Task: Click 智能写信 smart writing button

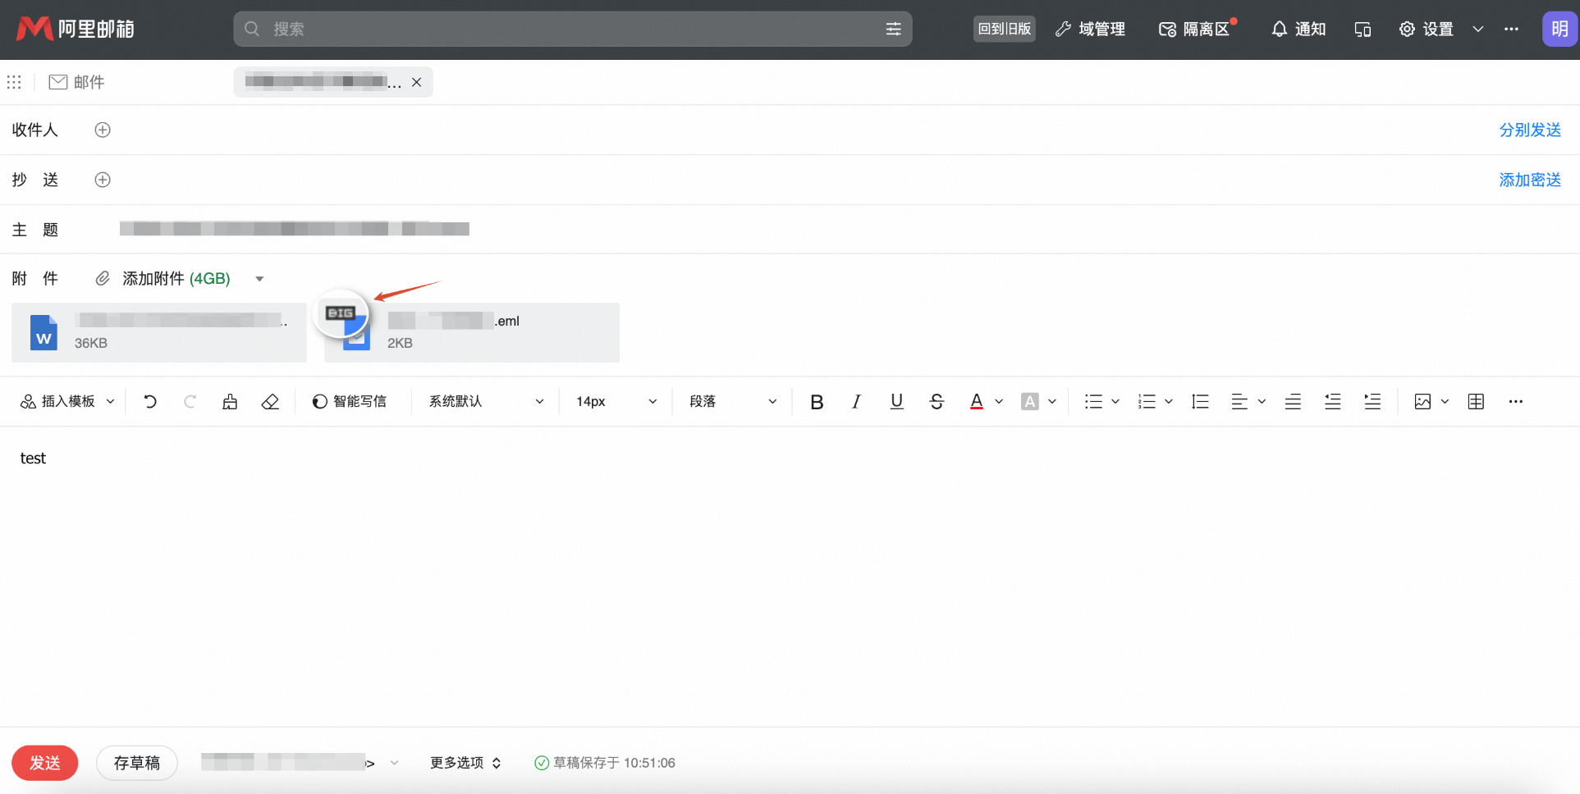Action: tap(350, 401)
